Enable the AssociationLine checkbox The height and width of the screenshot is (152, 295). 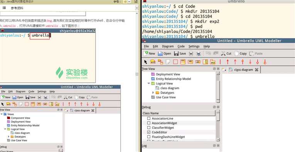(149, 119)
